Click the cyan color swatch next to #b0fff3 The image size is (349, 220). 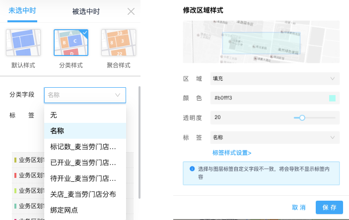click(332, 98)
